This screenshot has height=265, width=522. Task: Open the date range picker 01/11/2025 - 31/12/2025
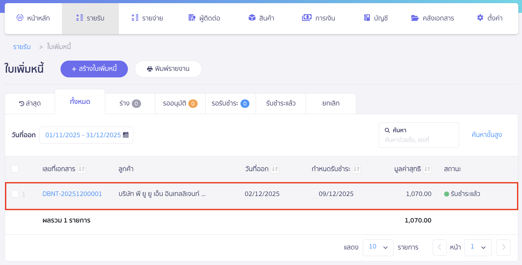coord(83,135)
